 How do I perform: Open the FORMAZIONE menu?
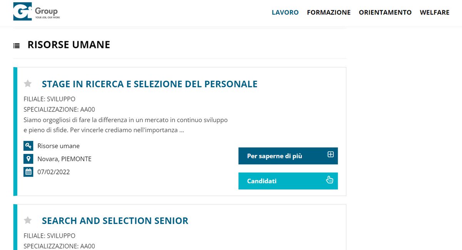tap(329, 12)
